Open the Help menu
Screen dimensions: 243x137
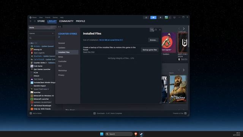pos(62,18)
